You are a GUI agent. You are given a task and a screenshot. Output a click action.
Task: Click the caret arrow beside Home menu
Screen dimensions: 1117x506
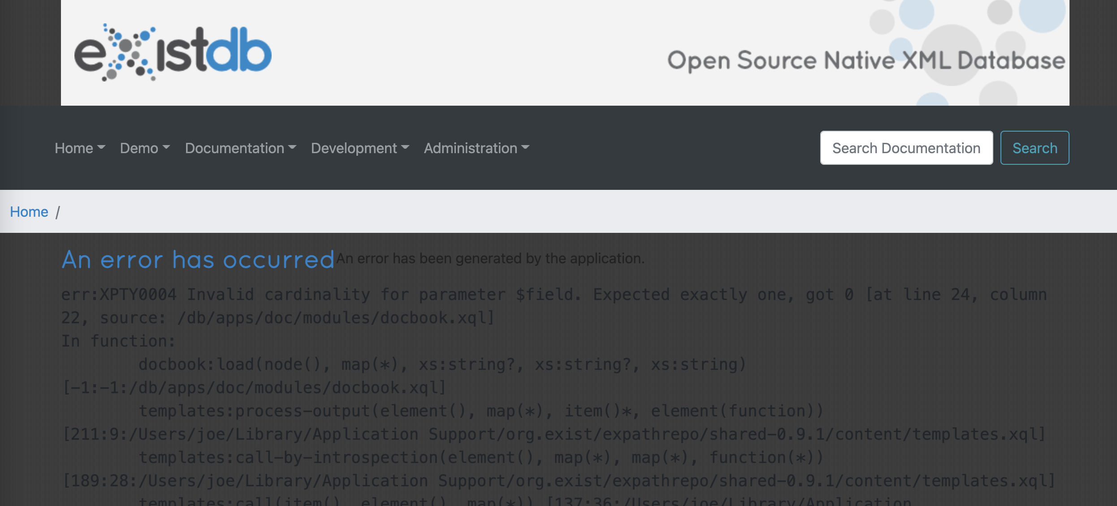pos(101,147)
